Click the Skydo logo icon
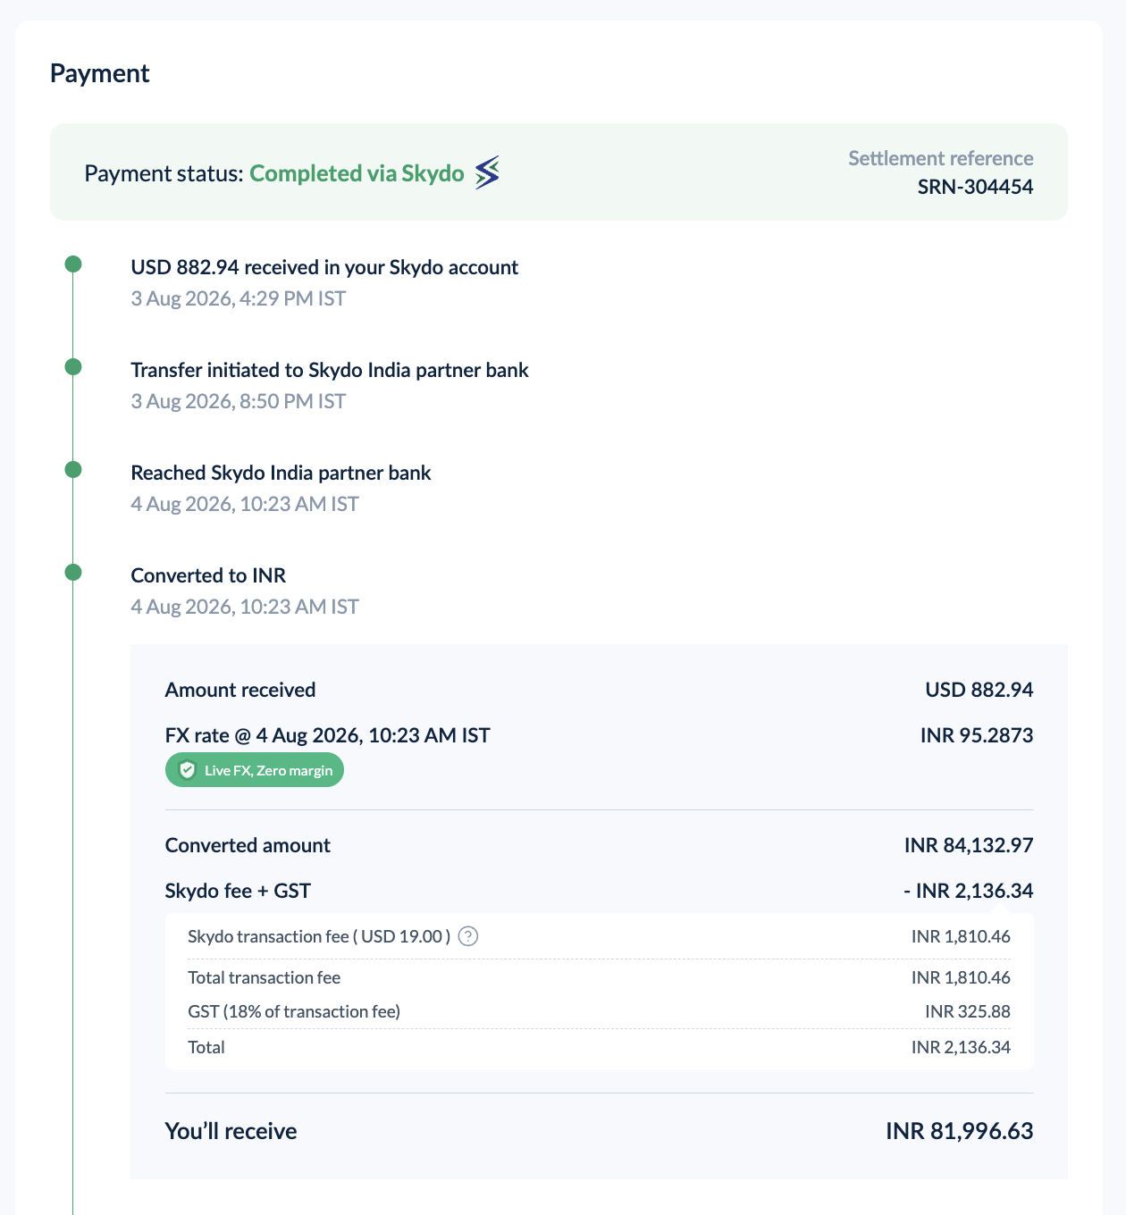This screenshot has width=1126, height=1215. click(487, 172)
